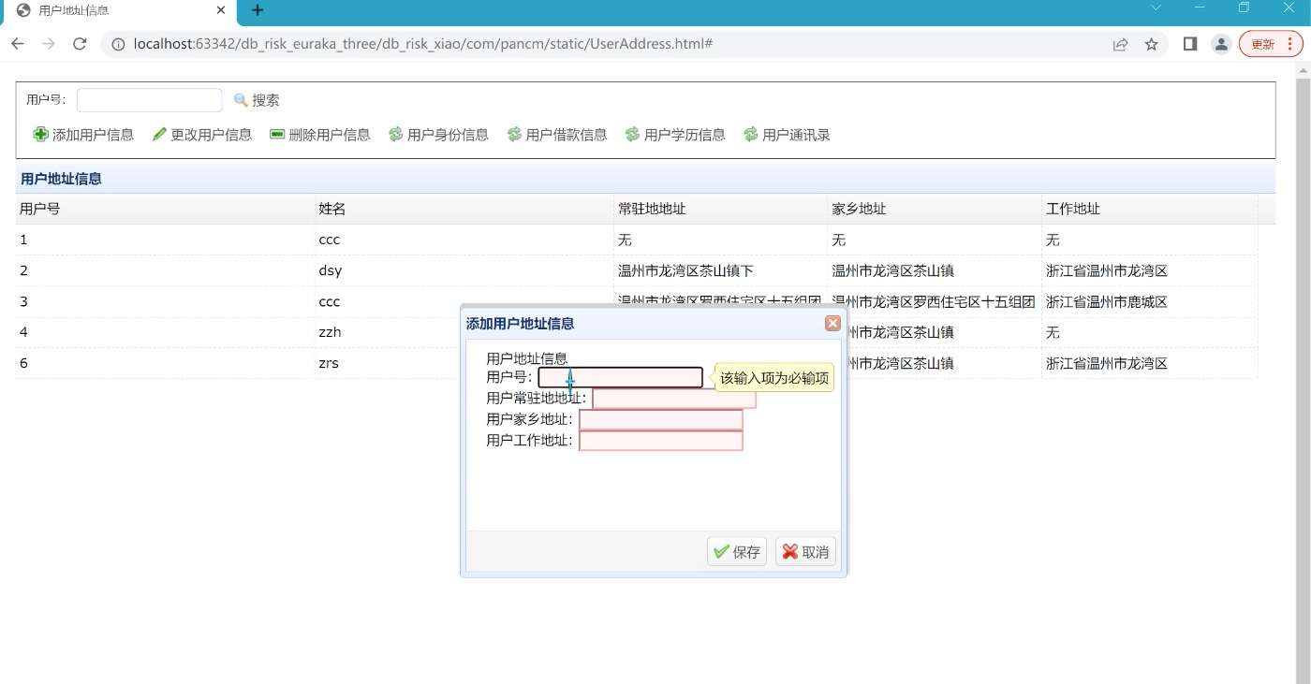Open 用户身份信息 page
Viewport: 1311px width, 684px height.
click(439, 135)
